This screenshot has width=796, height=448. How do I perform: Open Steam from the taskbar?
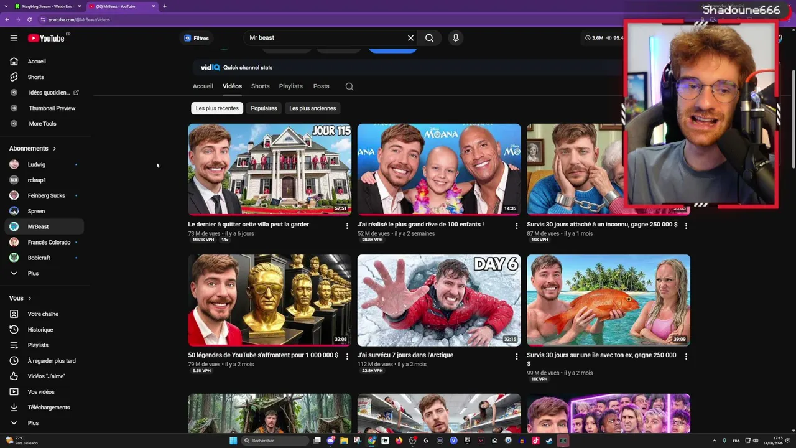[x=548, y=441]
